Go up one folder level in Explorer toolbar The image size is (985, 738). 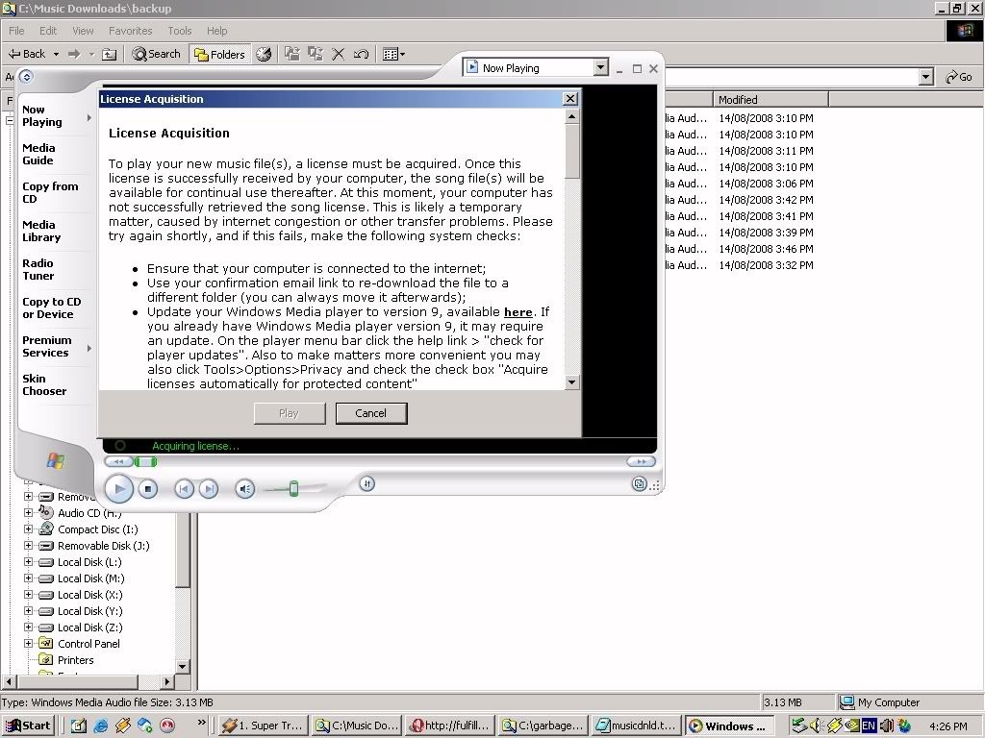click(x=110, y=55)
